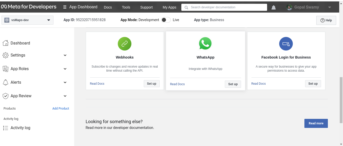The image size is (343, 146).
Task: Click Set up button for WhatsApp
Action: tap(233, 84)
